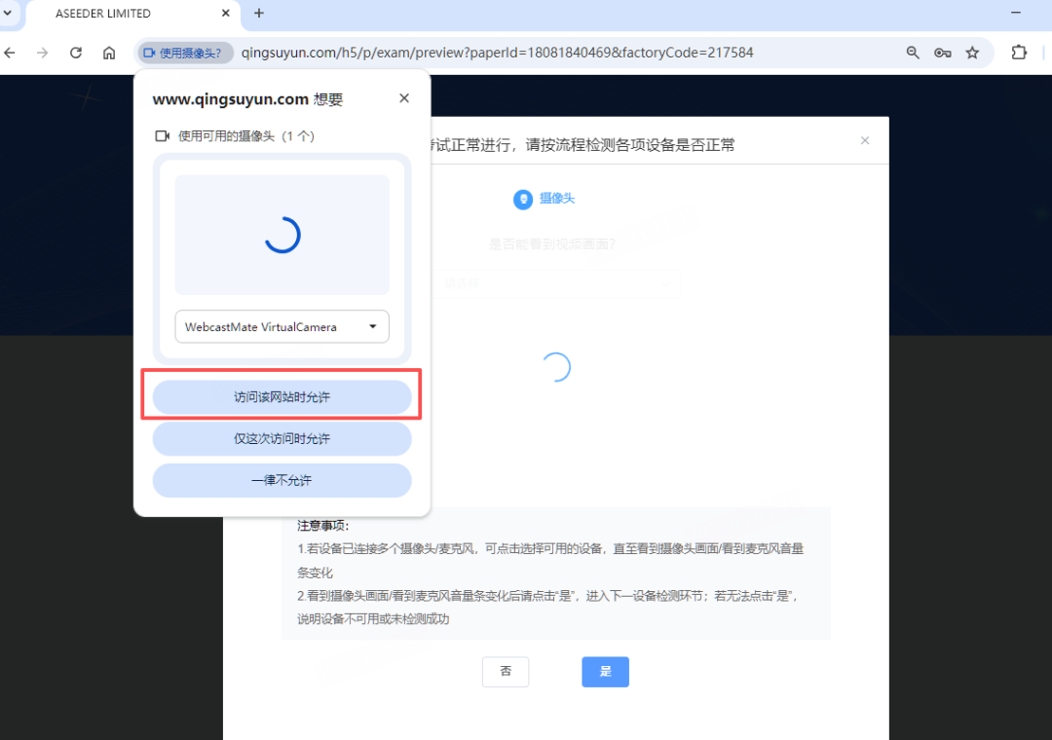Open the WebcastMate VirtualCamera dropdown
Image resolution: width=1052 pixels, height=740 pixels.
(282, 326)
